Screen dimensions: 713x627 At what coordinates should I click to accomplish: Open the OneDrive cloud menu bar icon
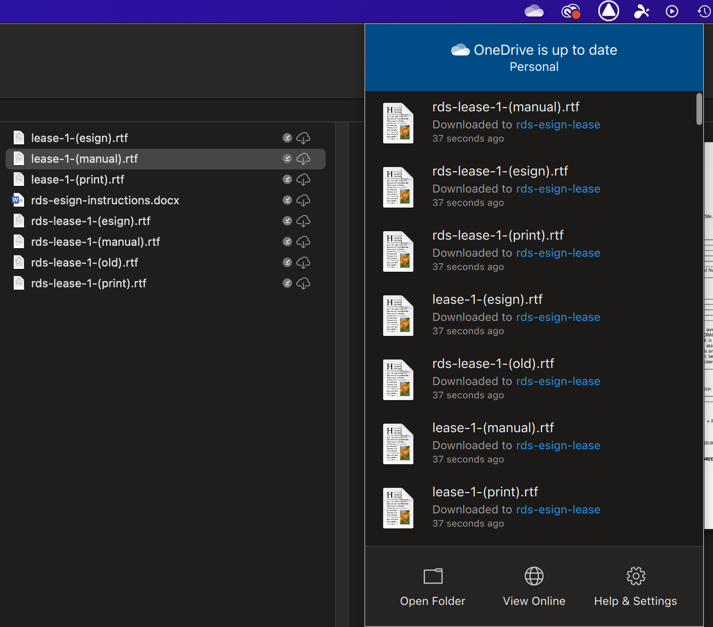[534, 11]
